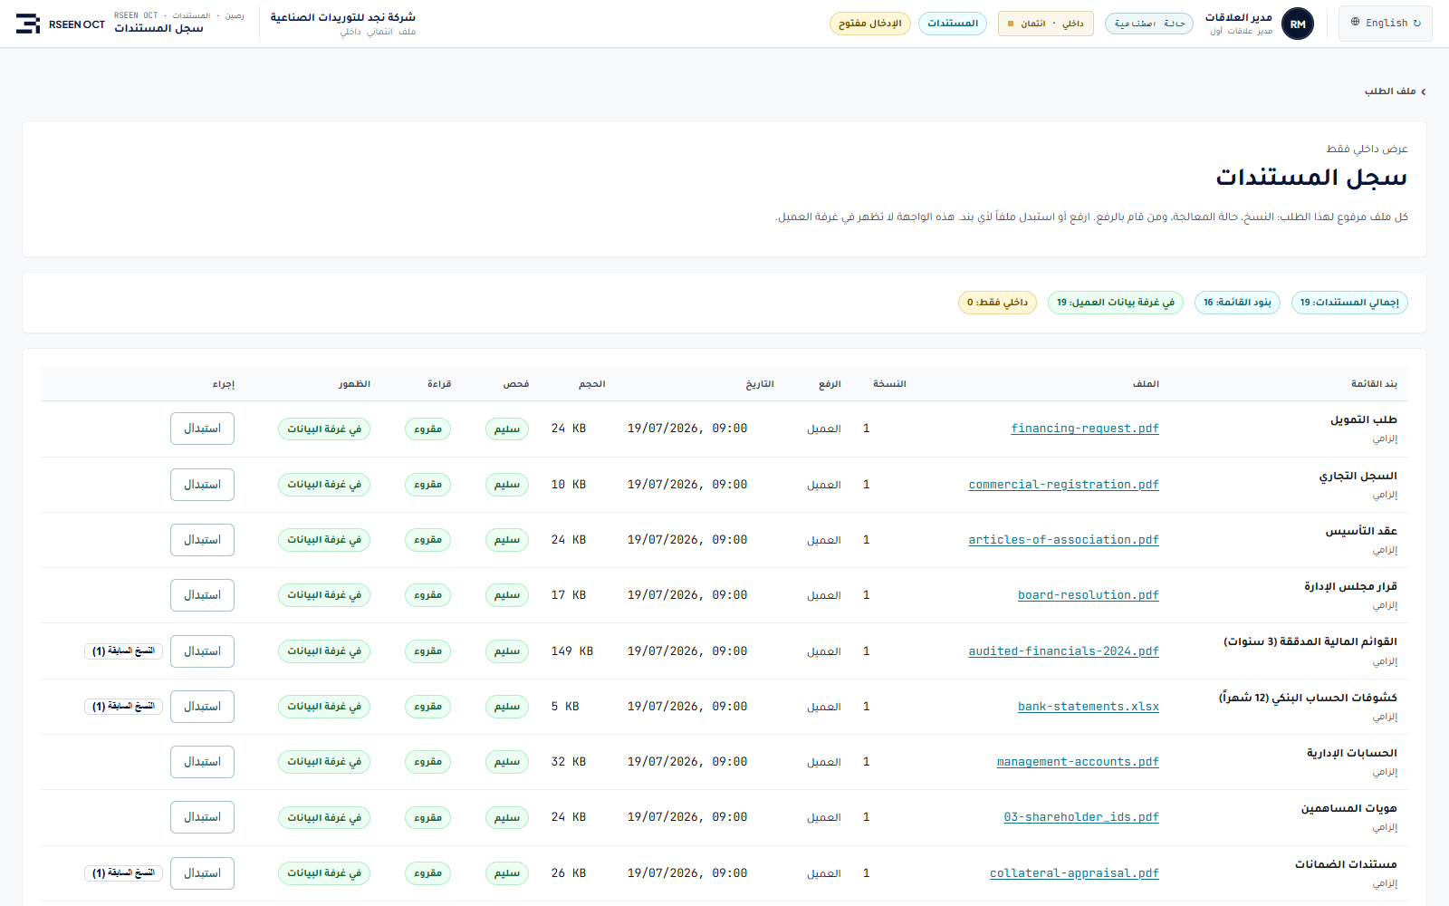Filter by بنود القائمة: 16 chip

pyautogui.click(x=1237, y=303)
